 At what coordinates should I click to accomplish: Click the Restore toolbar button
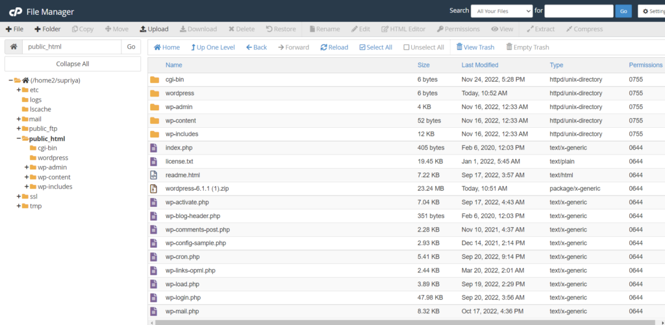[281, 29]
